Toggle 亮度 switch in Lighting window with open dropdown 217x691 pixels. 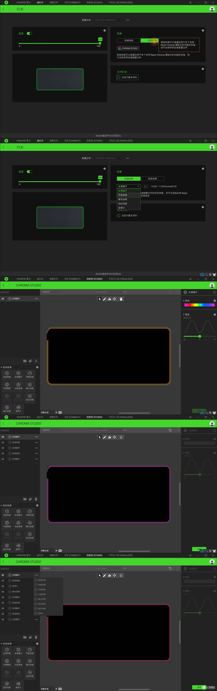point(29,172)
